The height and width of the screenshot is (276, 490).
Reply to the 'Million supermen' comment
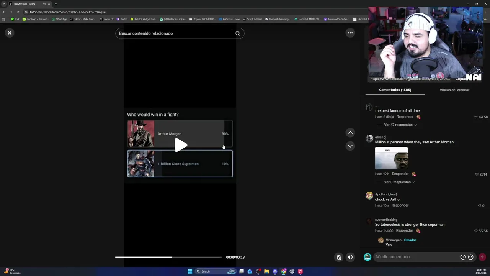pyautogui.click(x=400, y=174)
